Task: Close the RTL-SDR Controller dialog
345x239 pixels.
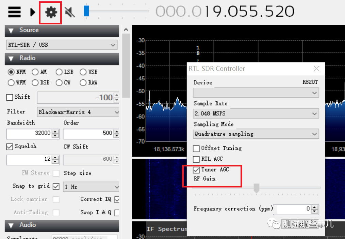Action: [316, 69]
